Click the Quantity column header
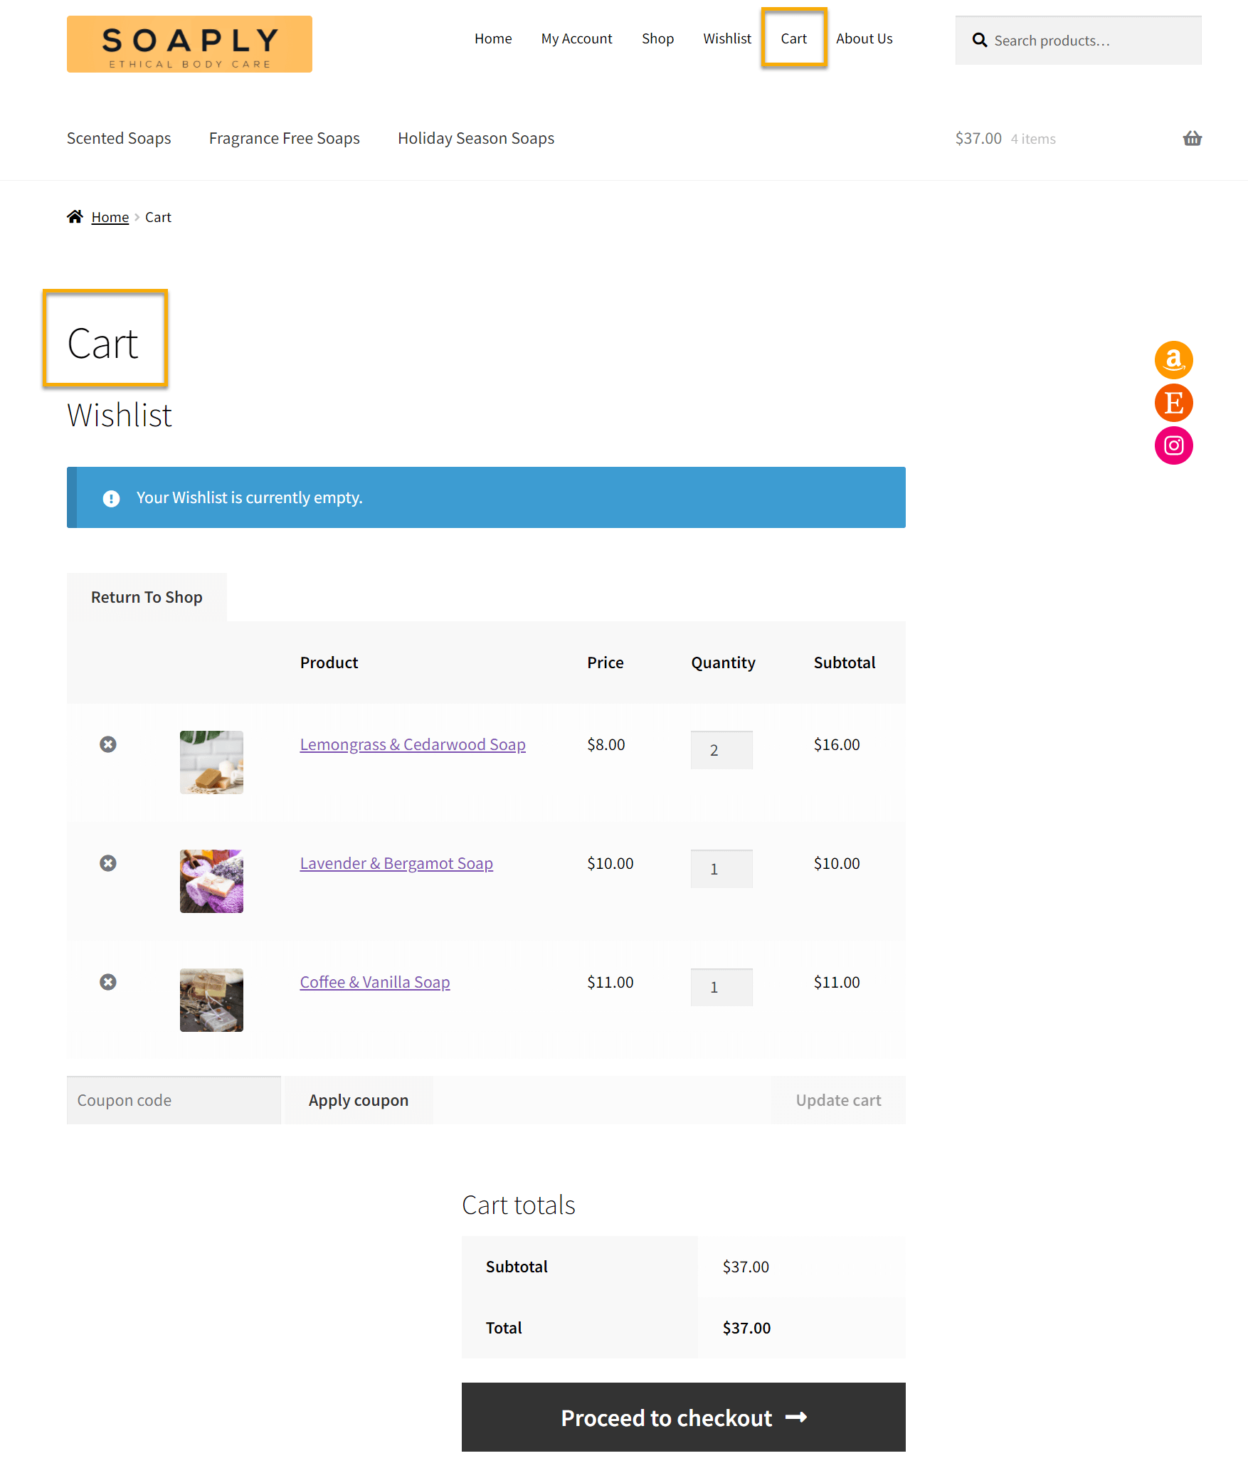This screenshot has height=1473, width=1248. (x=723, y=662)
